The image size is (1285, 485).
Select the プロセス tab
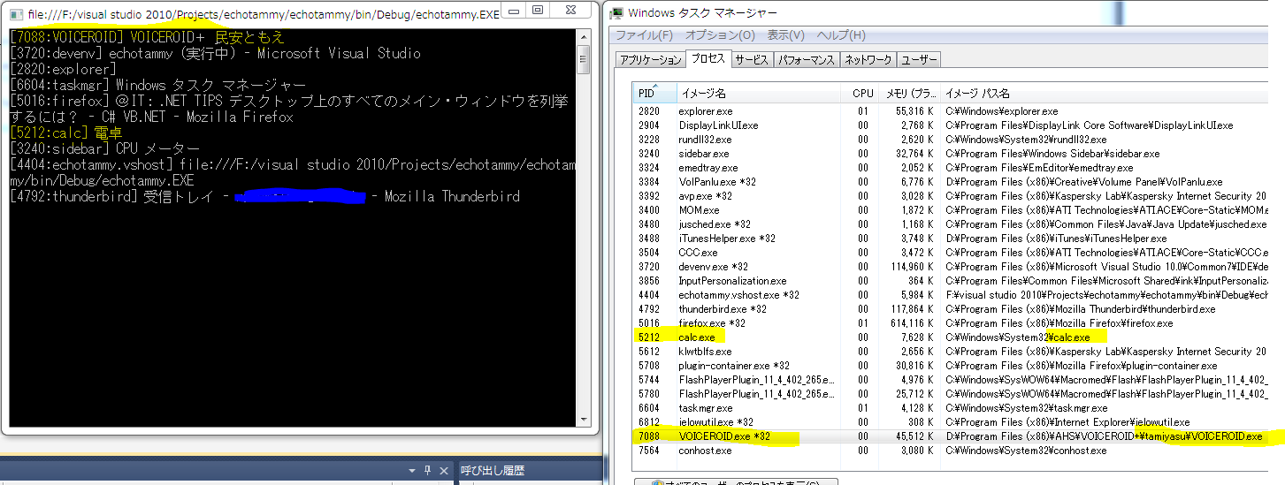pos(708,59)
